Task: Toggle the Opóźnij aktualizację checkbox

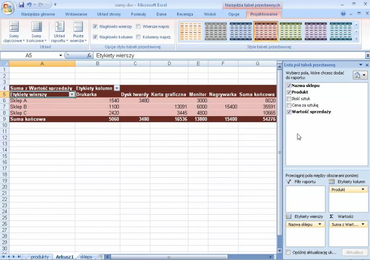Action: tap(289, 252)
